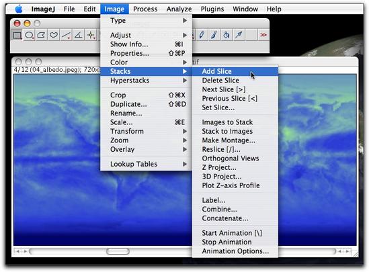This screenshot has height=272, width=369.
Task: Expand the Adjust submenu
Action: coord(146,36)
